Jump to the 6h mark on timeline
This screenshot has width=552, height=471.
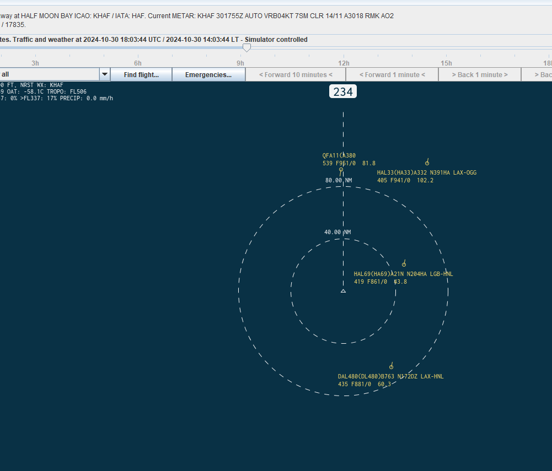(x=138, y=63)
